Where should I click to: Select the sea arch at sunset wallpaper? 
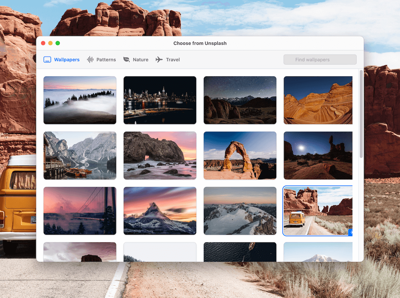(160, 156)
